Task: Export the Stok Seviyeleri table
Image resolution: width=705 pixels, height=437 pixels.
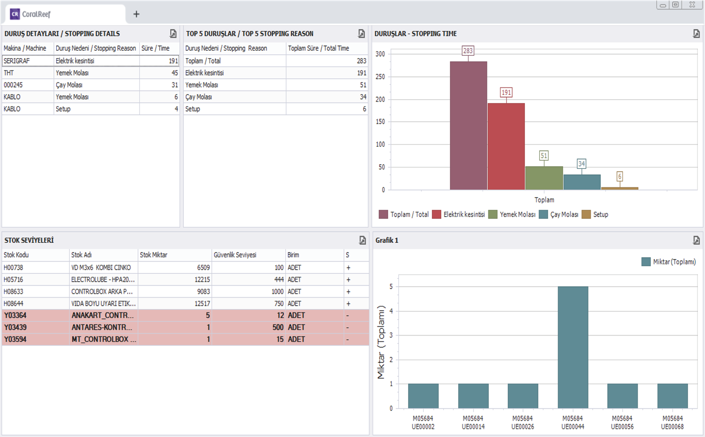Action: 362,240
